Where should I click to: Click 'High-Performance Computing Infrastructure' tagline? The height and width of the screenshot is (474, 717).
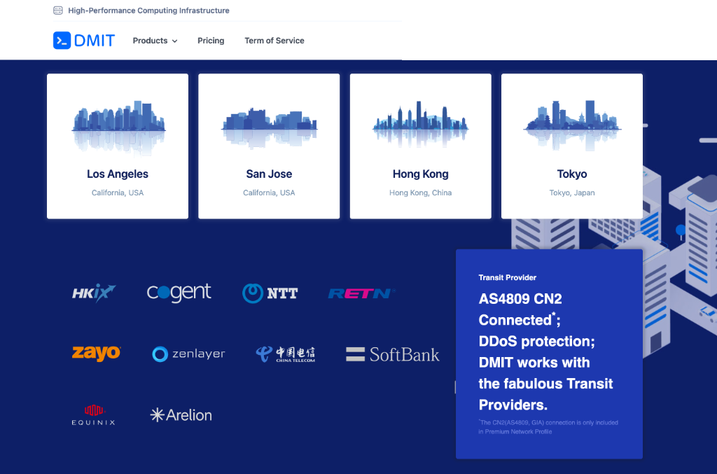click(148, 11)
